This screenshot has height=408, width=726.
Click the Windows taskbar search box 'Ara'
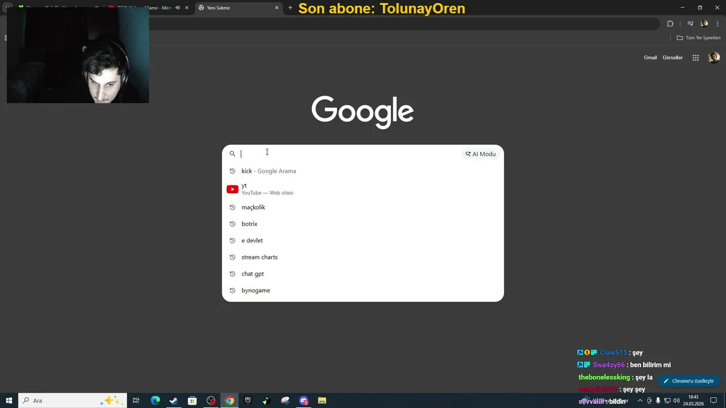(73, 401)
